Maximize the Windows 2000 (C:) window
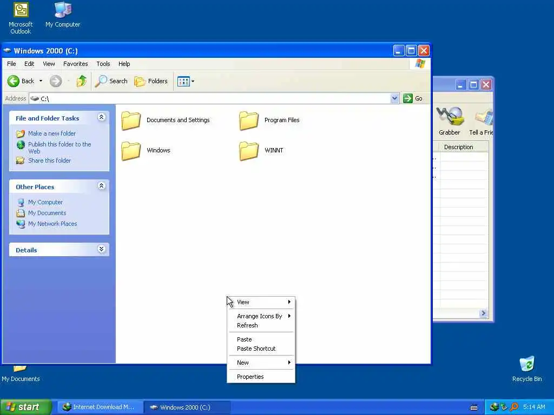Viewport: 554px width, 415px height. tap(411, 51)
